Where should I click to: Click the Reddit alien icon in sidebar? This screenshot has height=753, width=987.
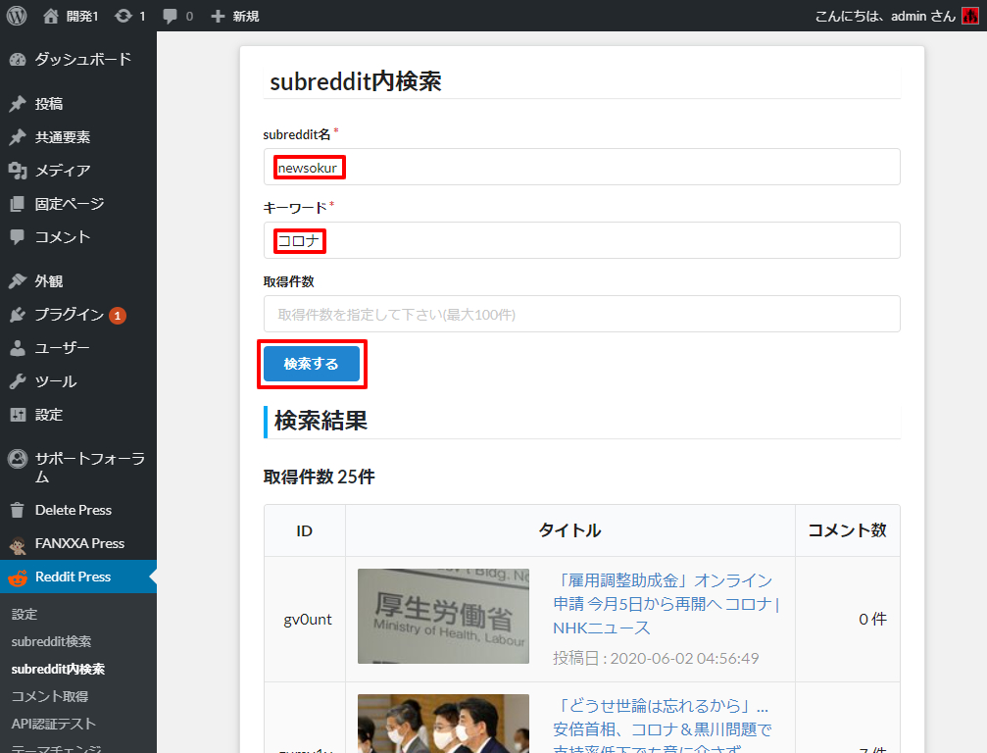(18, 577)
